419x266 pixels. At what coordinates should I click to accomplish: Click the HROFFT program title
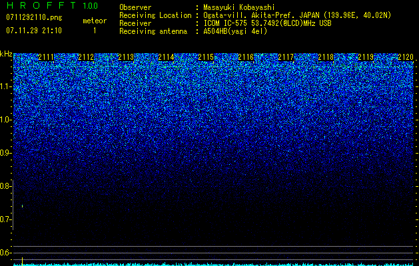click(x=42, y=5)
